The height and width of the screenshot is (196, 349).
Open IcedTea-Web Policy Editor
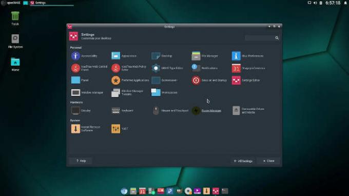[x=129, y=68]
